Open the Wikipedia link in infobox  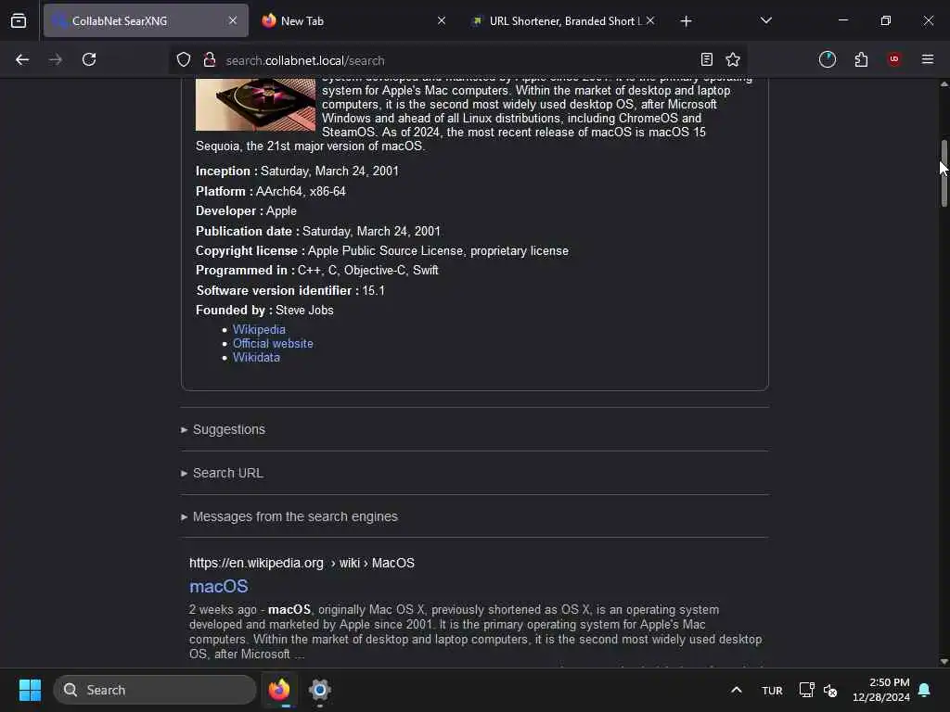[259, 329]
